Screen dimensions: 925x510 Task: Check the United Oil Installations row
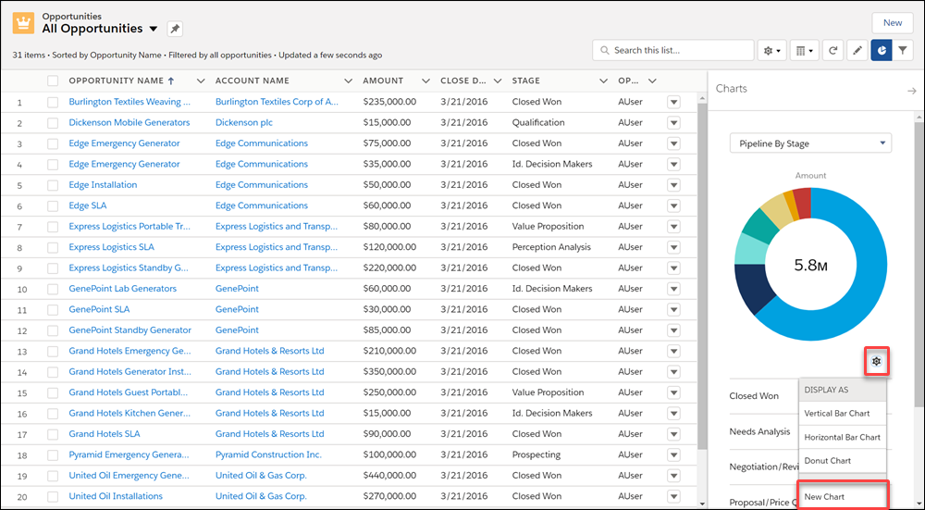click(x=53, y=496)
